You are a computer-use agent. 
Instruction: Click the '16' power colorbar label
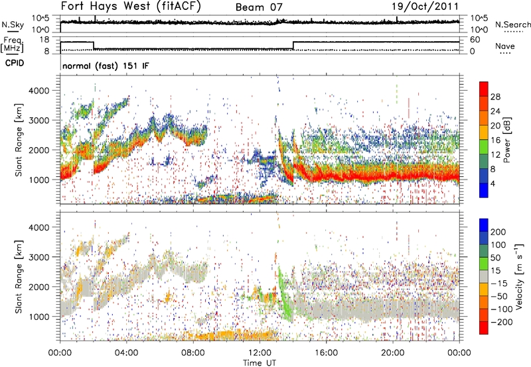(495, 140)
